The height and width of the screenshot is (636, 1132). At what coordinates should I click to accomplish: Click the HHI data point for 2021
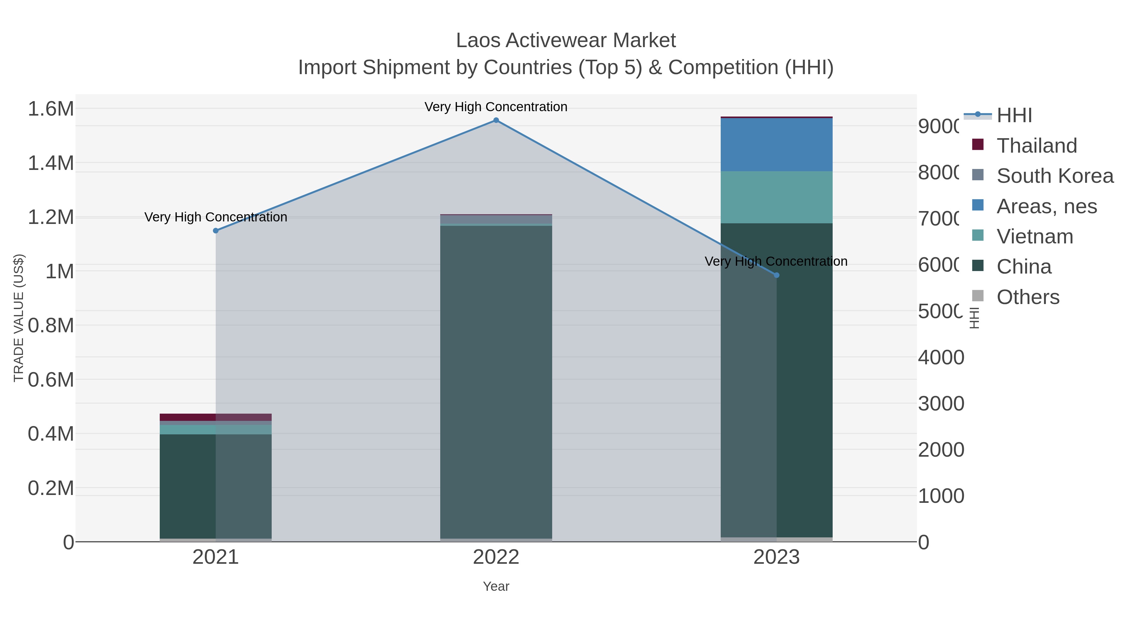tap(216, 231)
